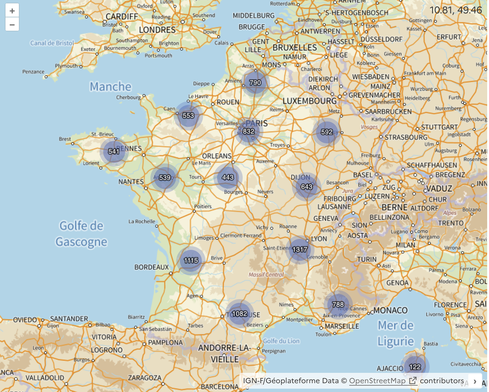Screen dimensions: 489x392
Task: Click the zoom in plus button
Action: click(12, 11)
